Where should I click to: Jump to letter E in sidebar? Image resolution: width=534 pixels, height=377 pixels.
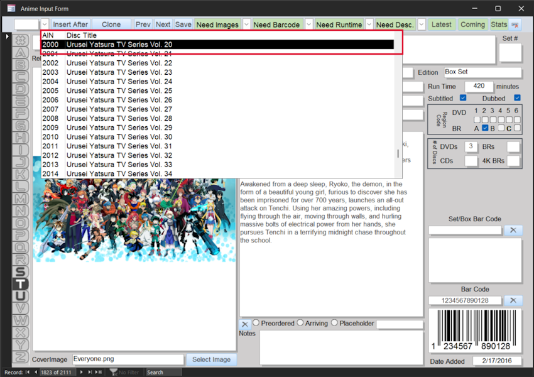click(21, 101)
